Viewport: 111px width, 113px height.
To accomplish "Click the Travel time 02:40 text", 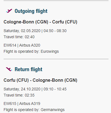I will coord(19,37).
